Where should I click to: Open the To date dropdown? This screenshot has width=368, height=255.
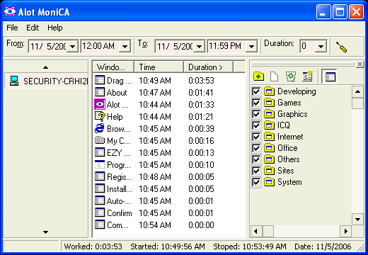199,46
